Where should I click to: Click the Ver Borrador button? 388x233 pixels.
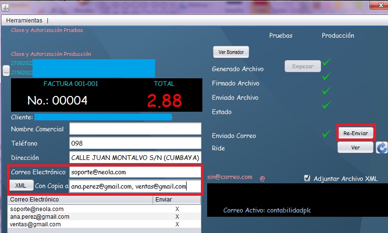point(231,52)
